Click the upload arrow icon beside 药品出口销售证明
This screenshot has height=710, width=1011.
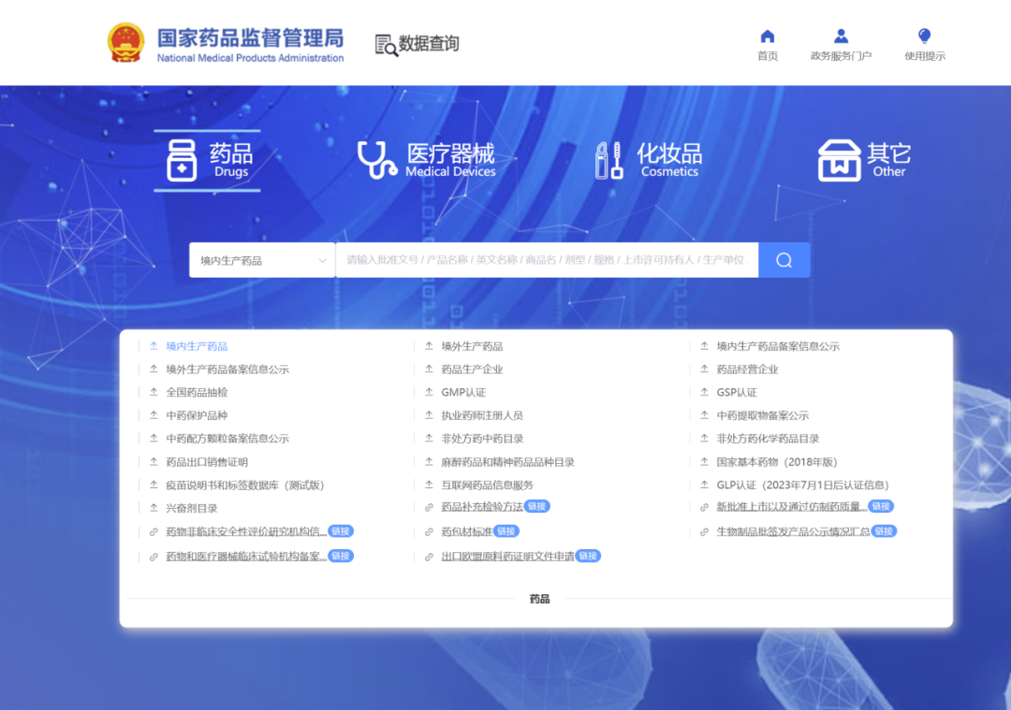(x=154, y=461)
